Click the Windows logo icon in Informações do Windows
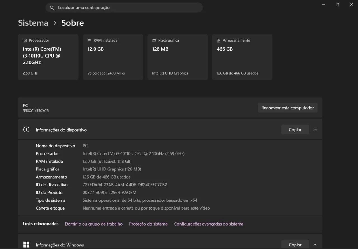The height and width of the screenshot is (249, 358). point(26,245)
